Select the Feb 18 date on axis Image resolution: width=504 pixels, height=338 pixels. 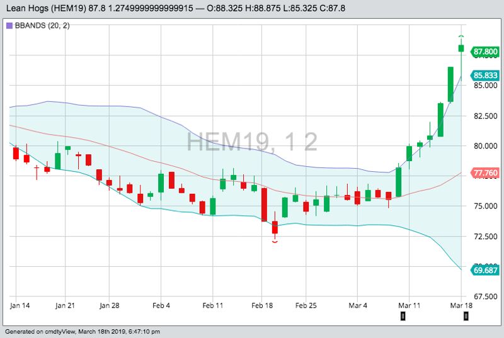click(x=263, y=306)
